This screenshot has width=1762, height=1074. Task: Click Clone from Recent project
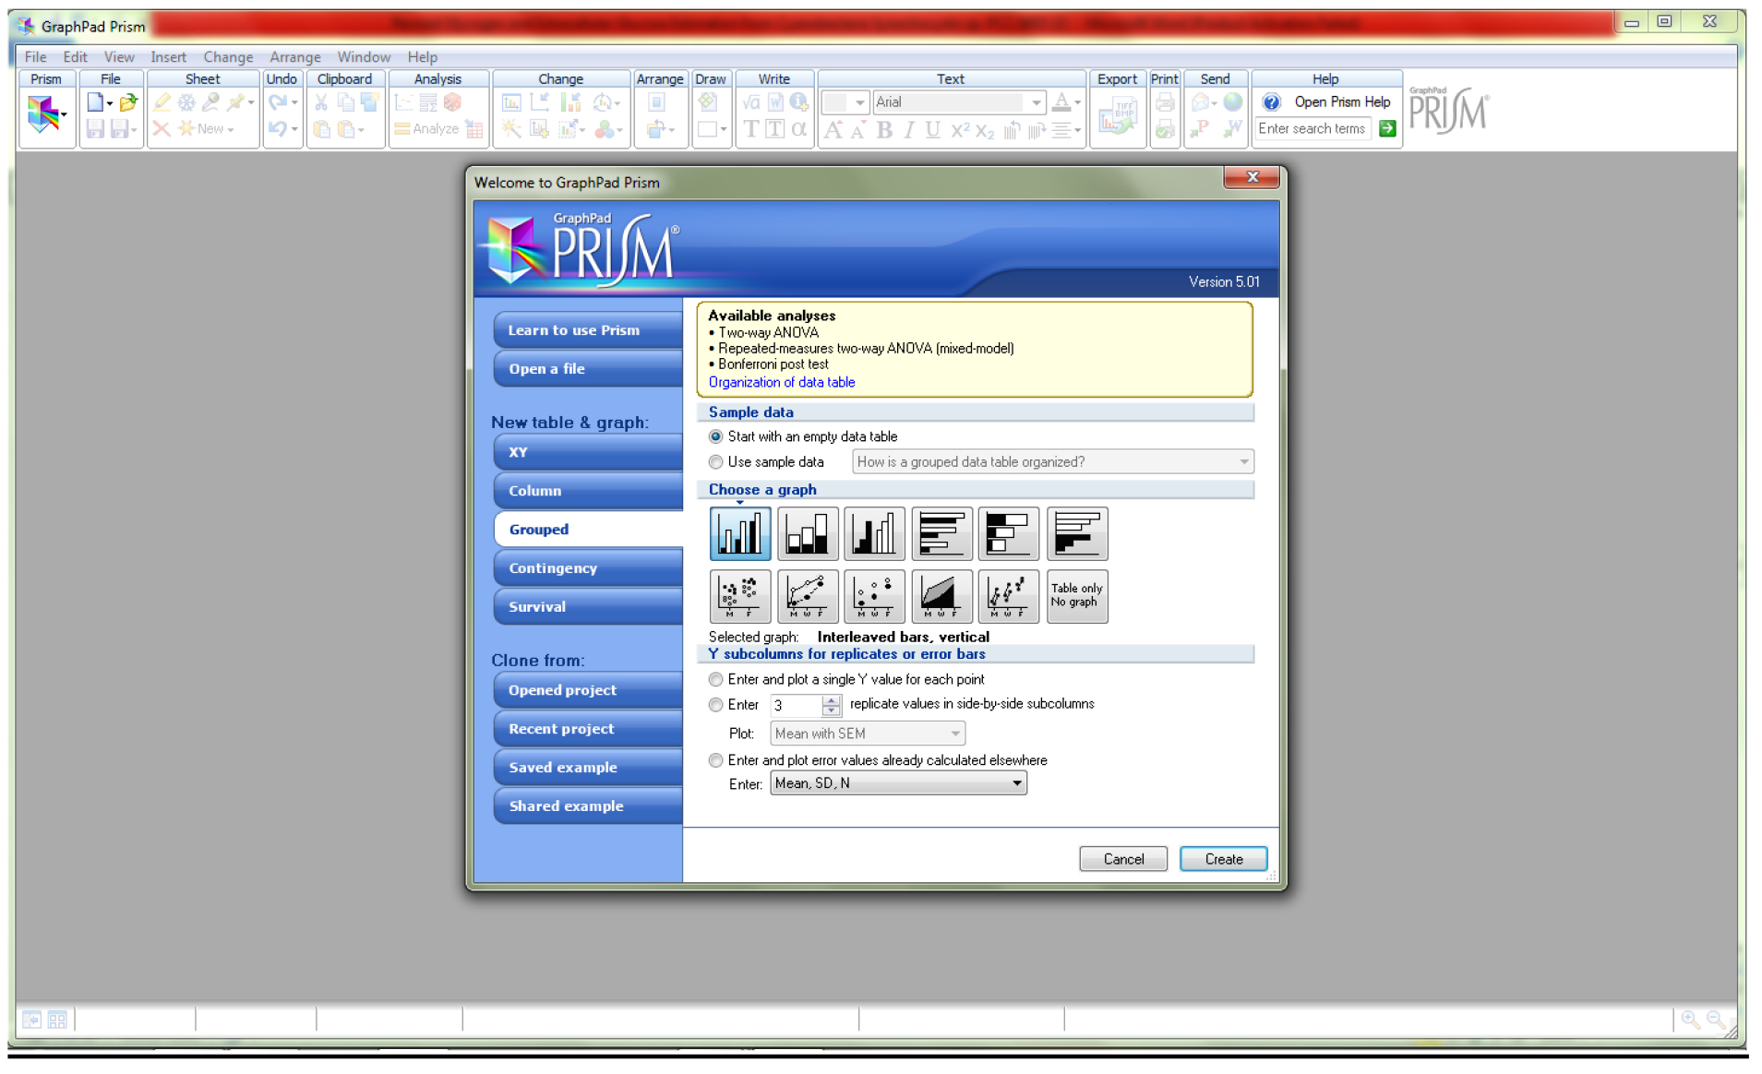(588, 729)
